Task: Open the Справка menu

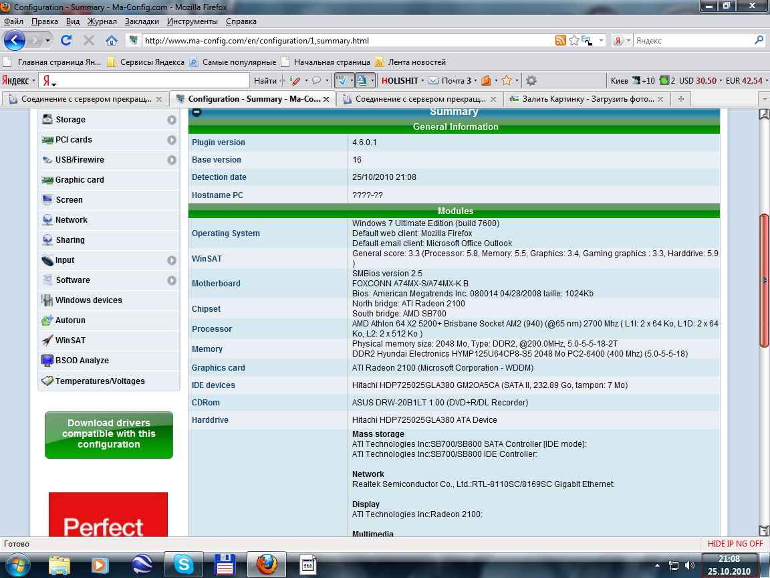Action: 241,21
